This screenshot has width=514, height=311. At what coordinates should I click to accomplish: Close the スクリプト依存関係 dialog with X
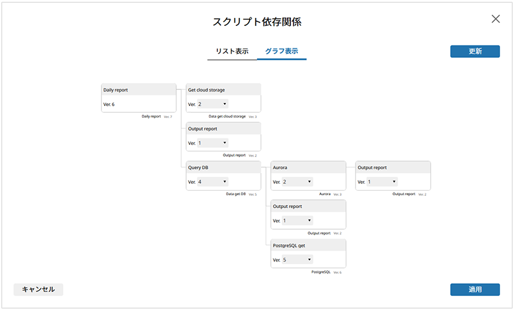coord(496,19)
